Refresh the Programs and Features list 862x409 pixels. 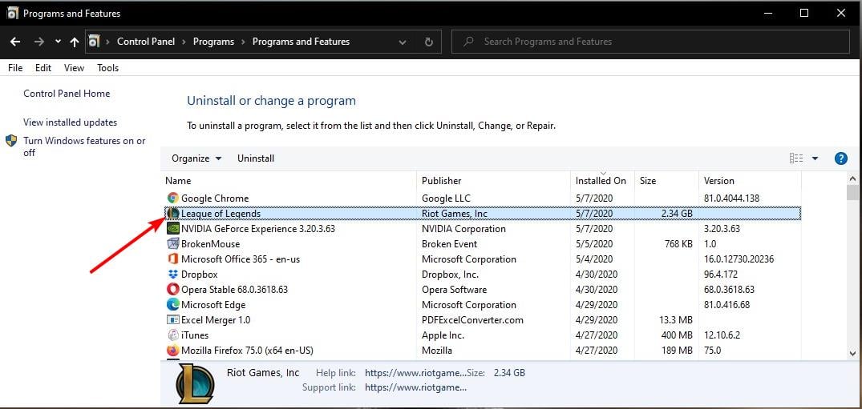[429, 42]
